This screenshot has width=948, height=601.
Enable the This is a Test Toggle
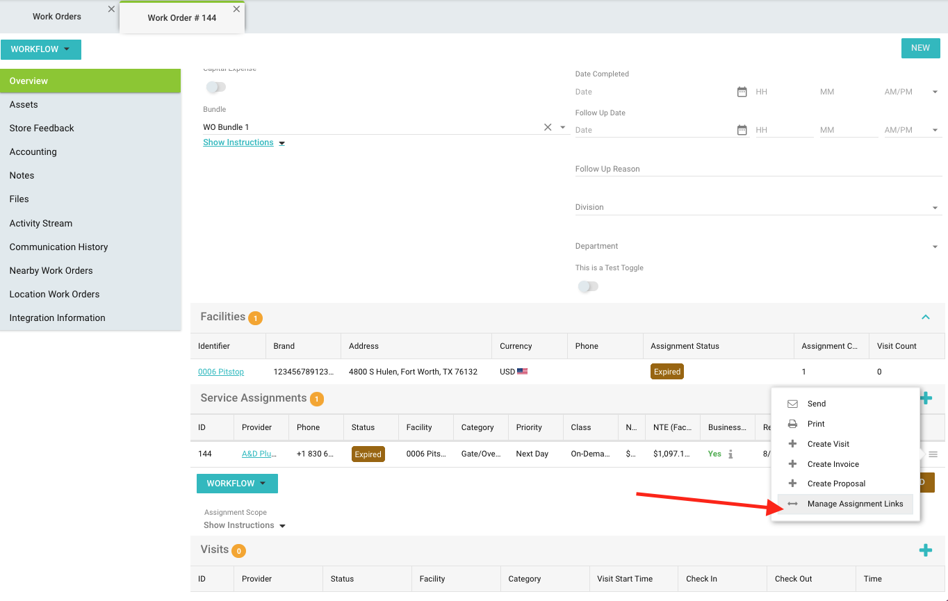[x=588, y=286]
